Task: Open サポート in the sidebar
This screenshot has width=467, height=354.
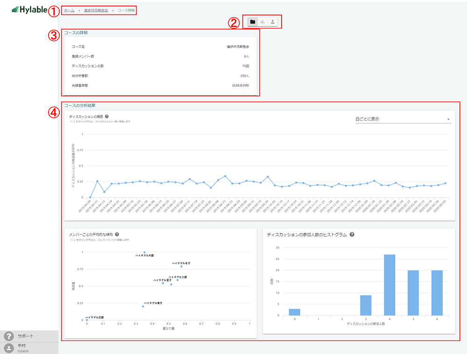Action: pyautogui.click(x=26, y=336)
